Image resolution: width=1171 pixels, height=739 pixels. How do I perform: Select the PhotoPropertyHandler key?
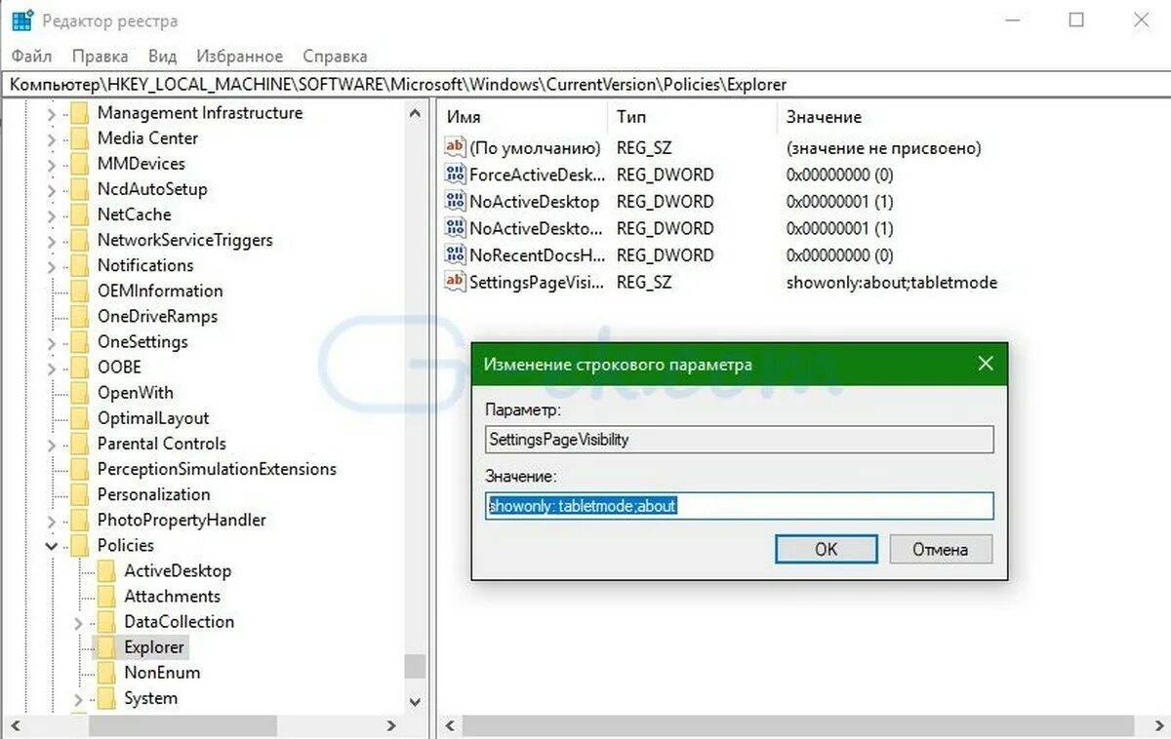pyautogui.click(x=182, y=520)
